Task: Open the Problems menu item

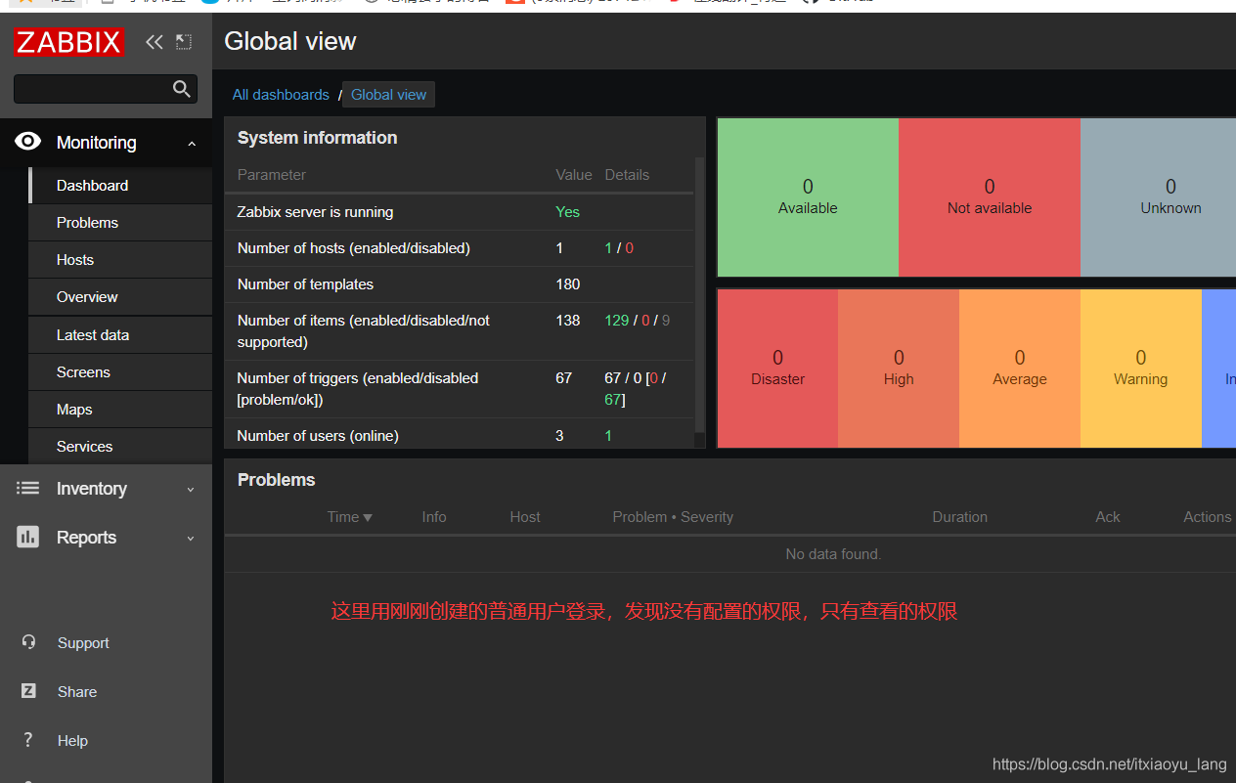Action: tap(120, 223)
